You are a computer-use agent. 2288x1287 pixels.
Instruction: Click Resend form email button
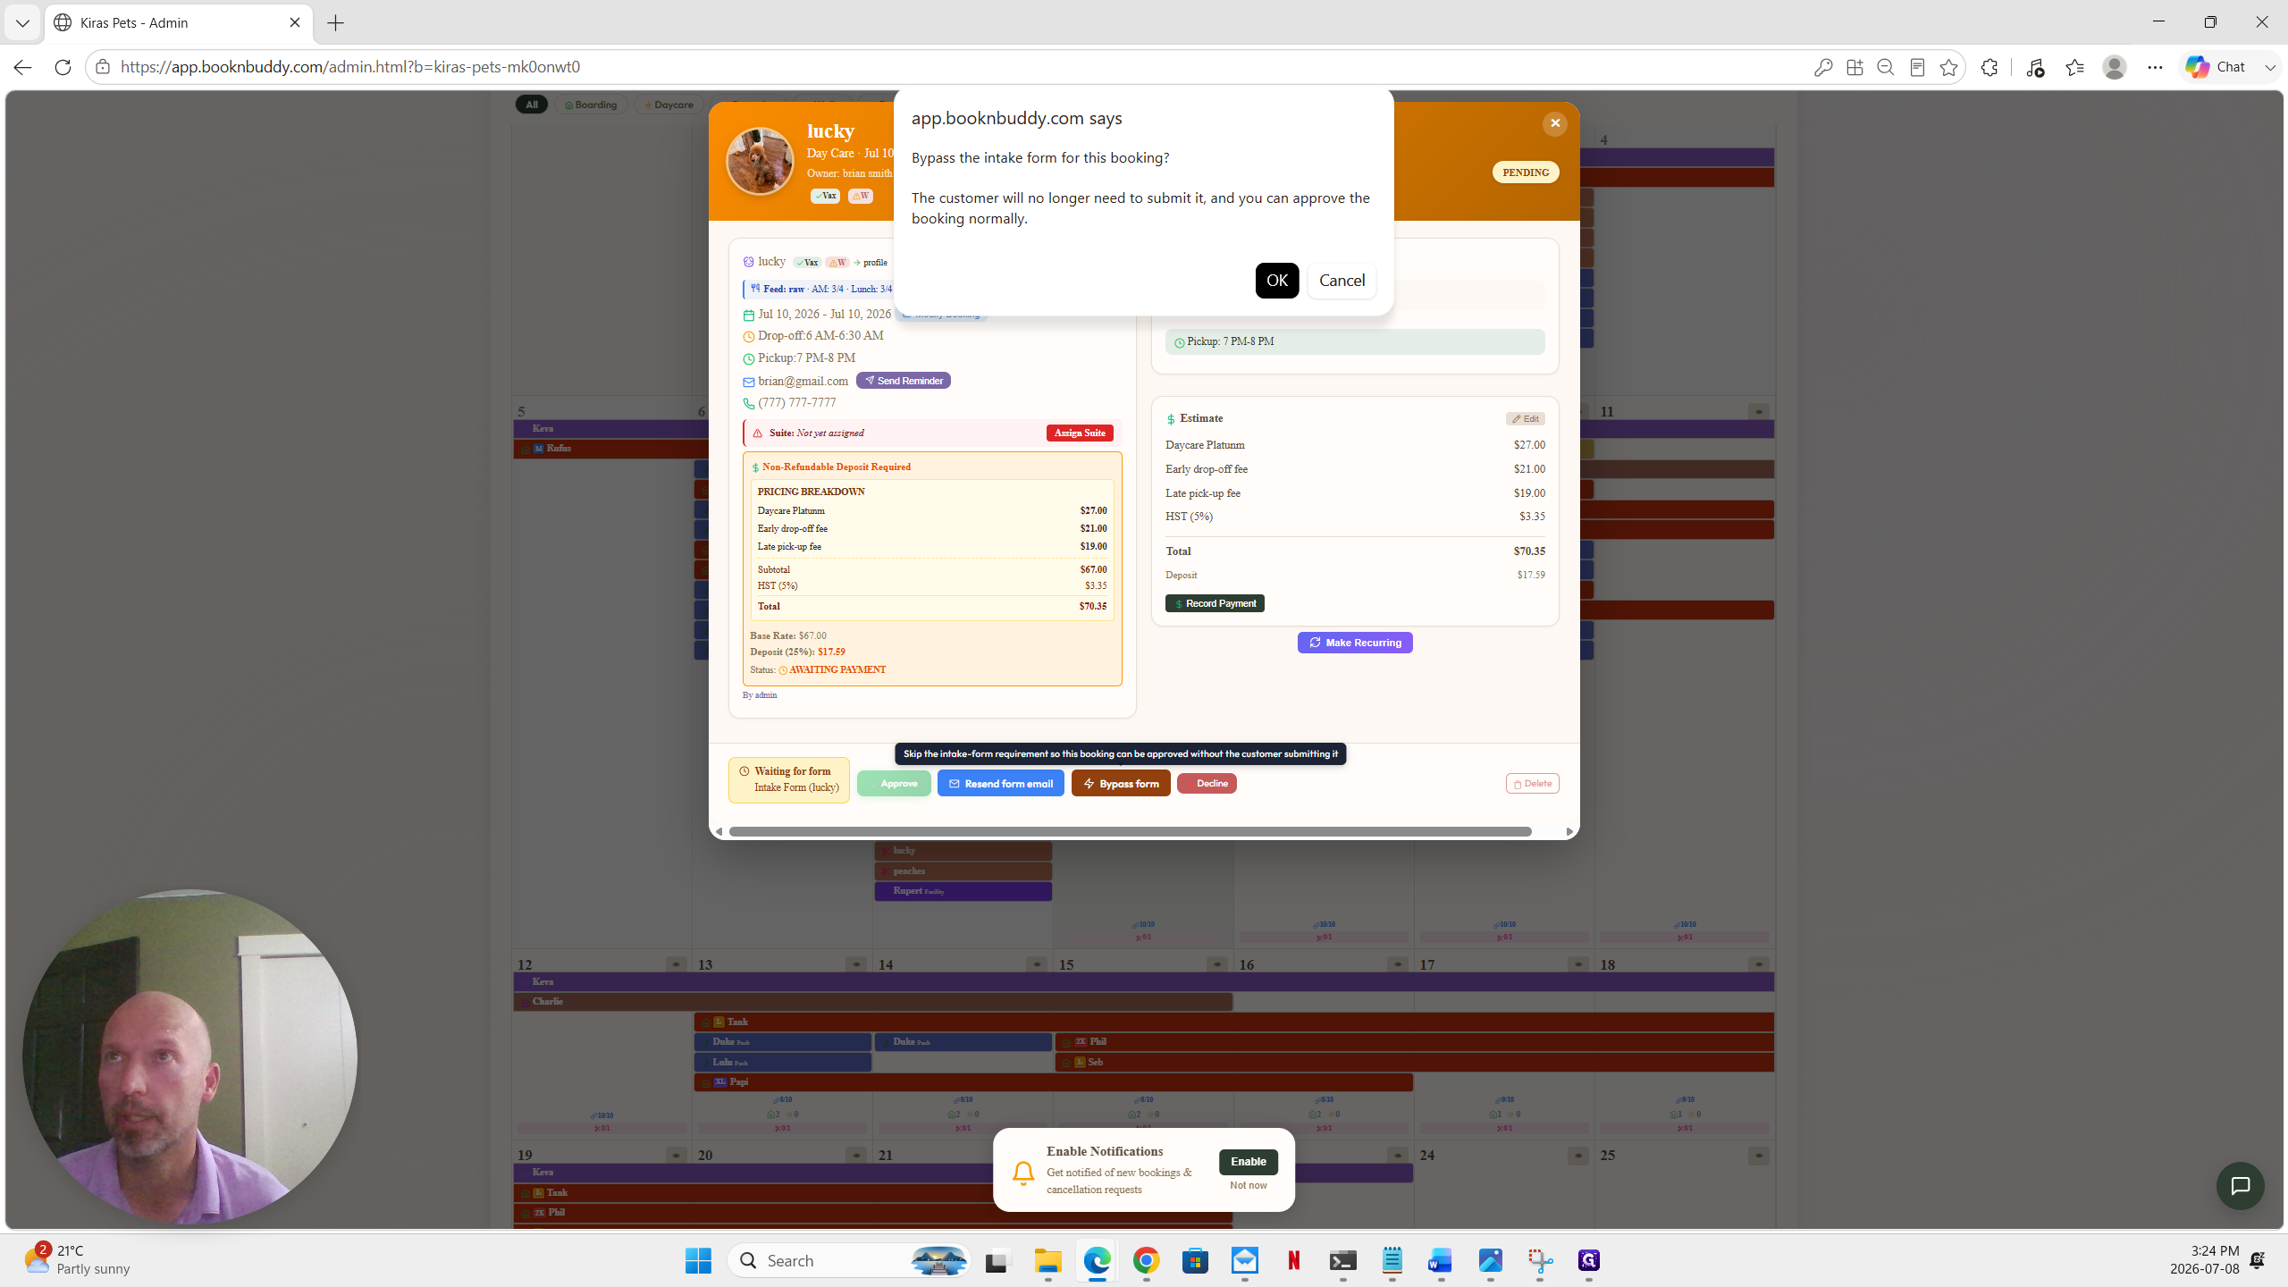(x=1000, y=783)
